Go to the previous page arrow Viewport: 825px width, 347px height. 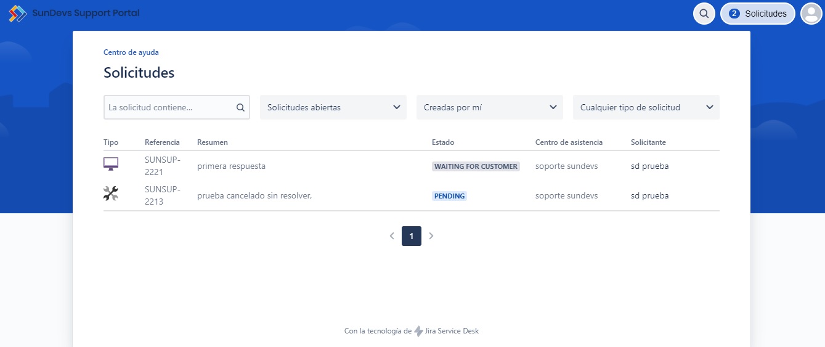tap(392, 235)
